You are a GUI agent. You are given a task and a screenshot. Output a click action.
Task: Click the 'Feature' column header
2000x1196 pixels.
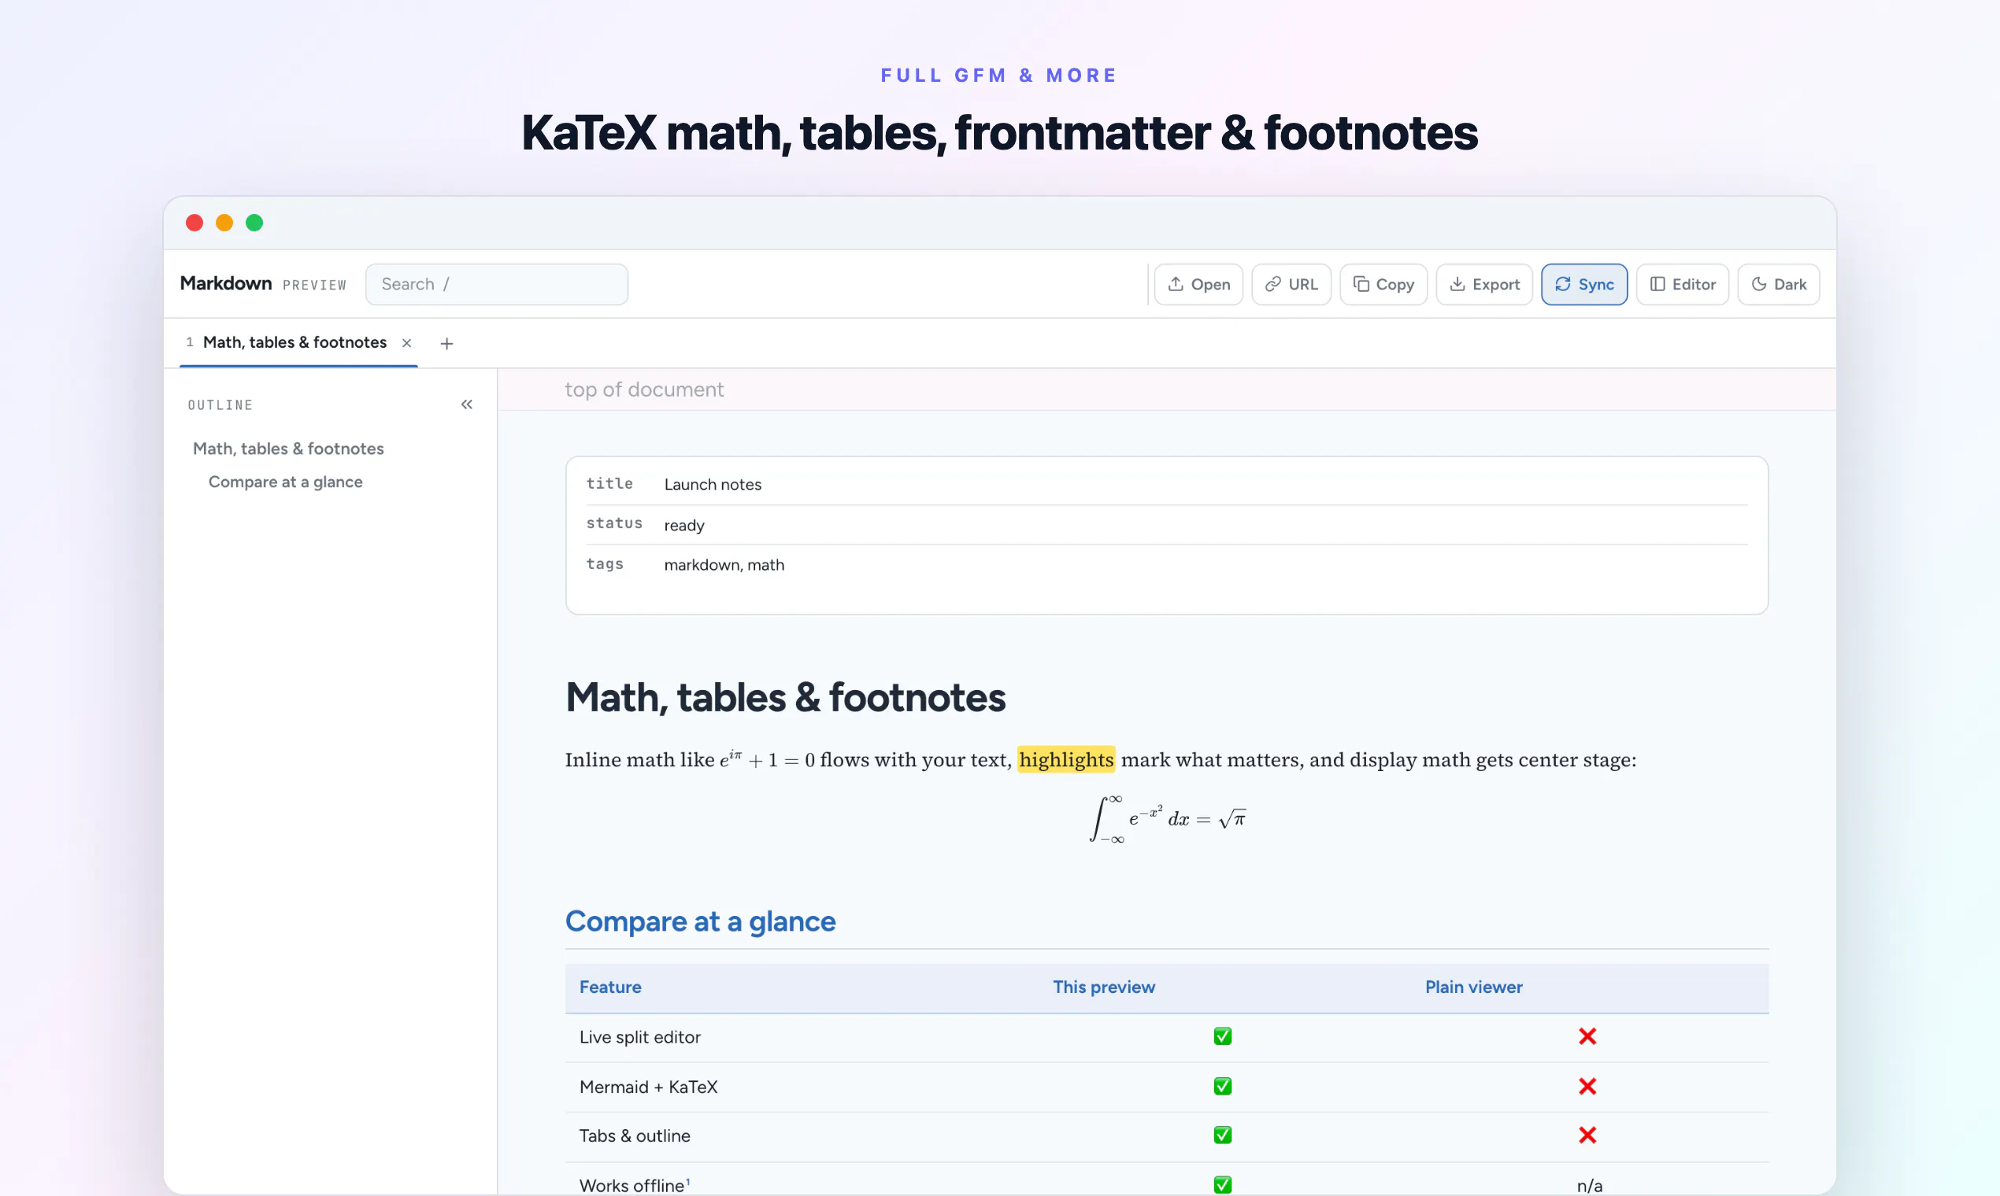click(610, 987)
